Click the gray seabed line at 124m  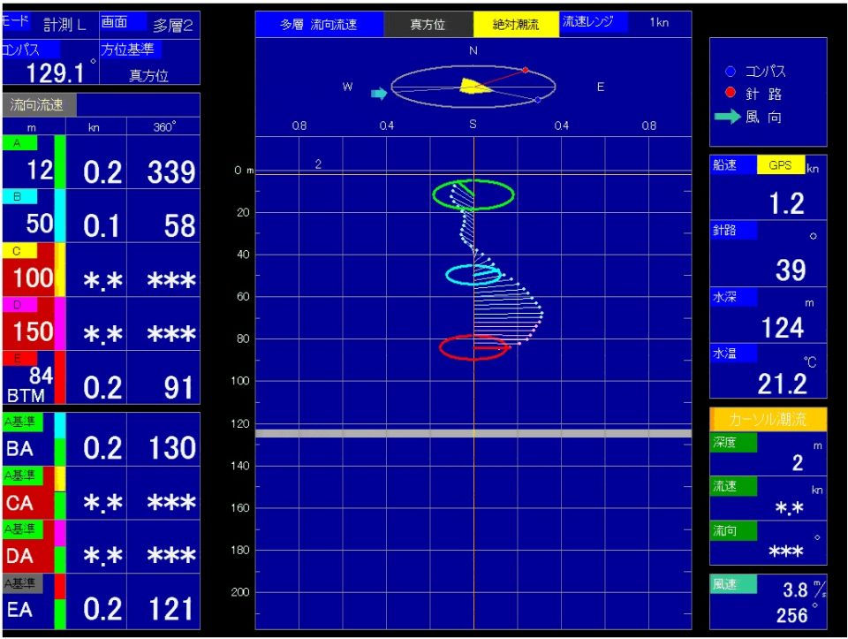pos(473,433)
